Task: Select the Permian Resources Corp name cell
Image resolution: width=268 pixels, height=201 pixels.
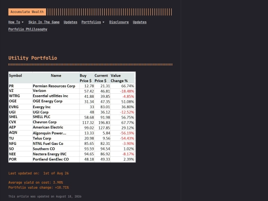Action: tap(54, 86)
